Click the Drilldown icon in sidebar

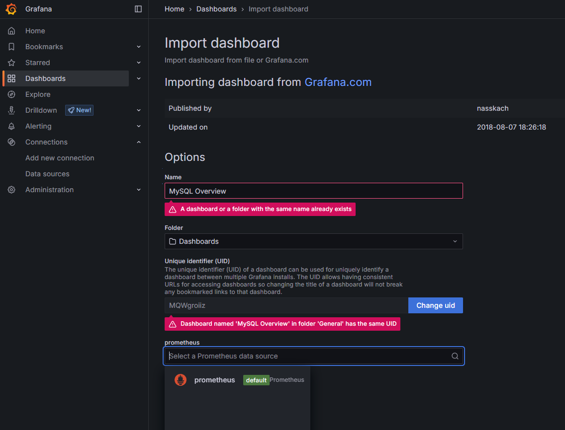pos(11,110)
